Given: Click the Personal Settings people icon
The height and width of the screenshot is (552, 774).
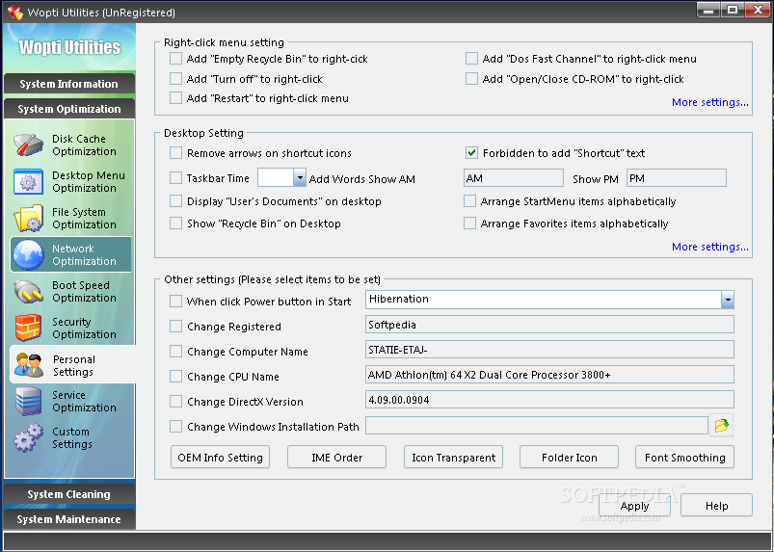Looking at the screenshot, I should point(29,365).
